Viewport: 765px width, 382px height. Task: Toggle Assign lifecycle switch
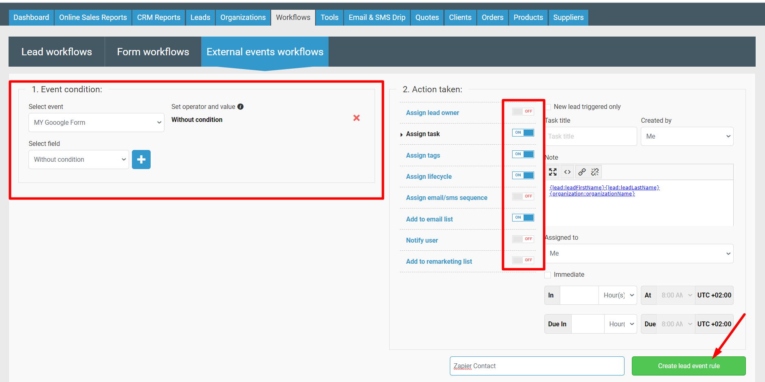click(523, 175)
